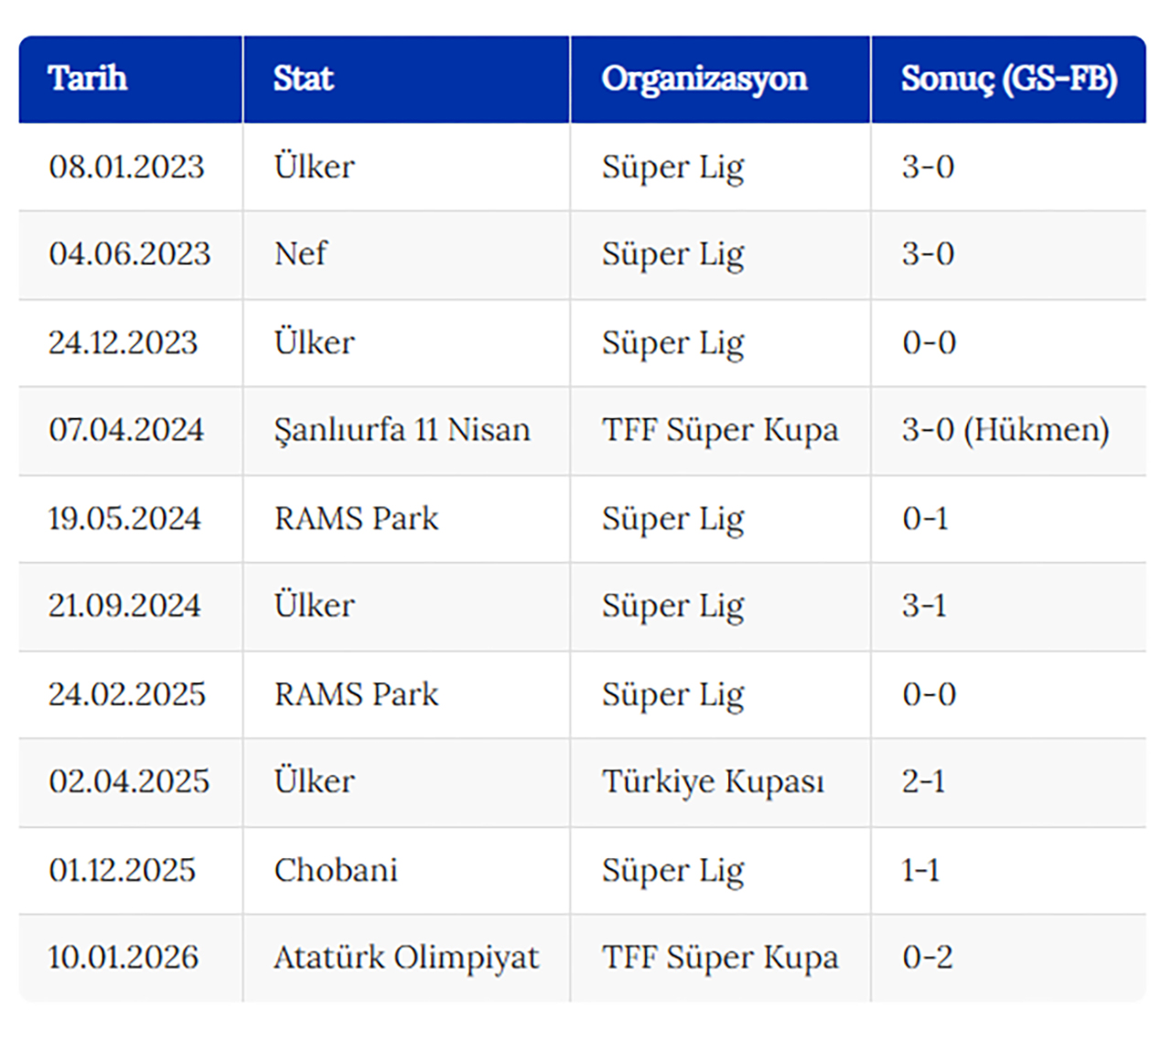This screenshot has width=1171, height=1042.
Task: Click the 0-2 result cell
Action: coord(927,958)
